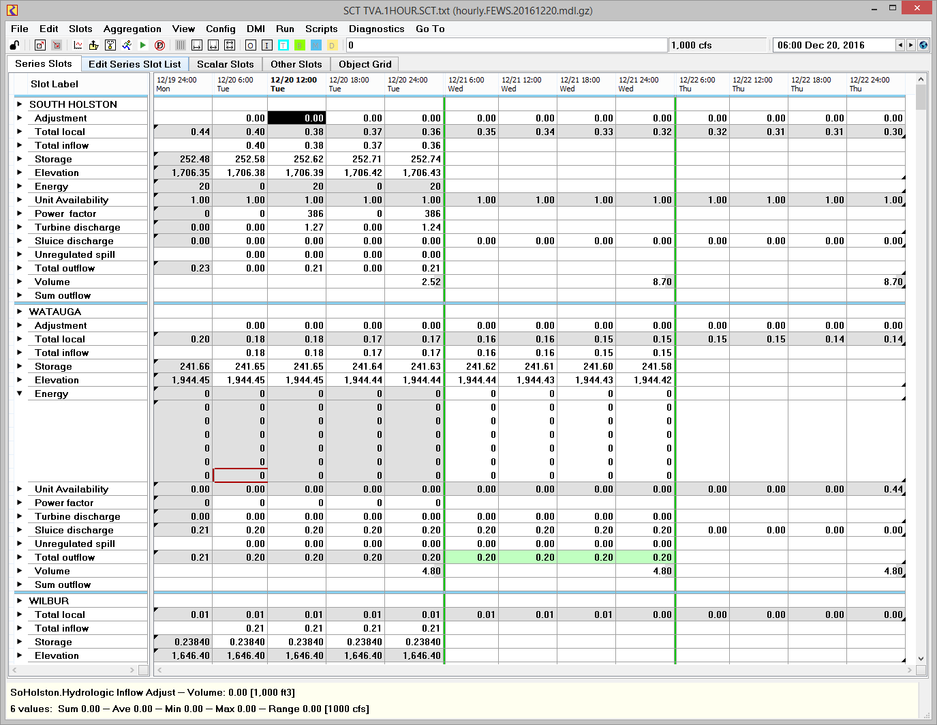
Task: Click the running man icon
Action: (127, 45)
